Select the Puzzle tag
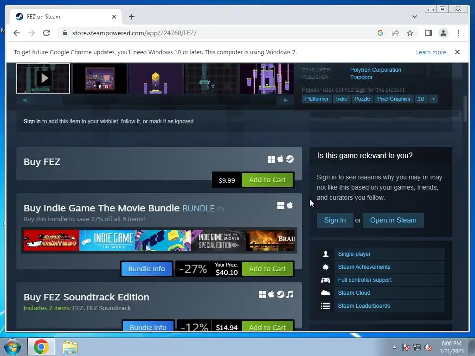The image size is (475, 356). pos(362,99)
